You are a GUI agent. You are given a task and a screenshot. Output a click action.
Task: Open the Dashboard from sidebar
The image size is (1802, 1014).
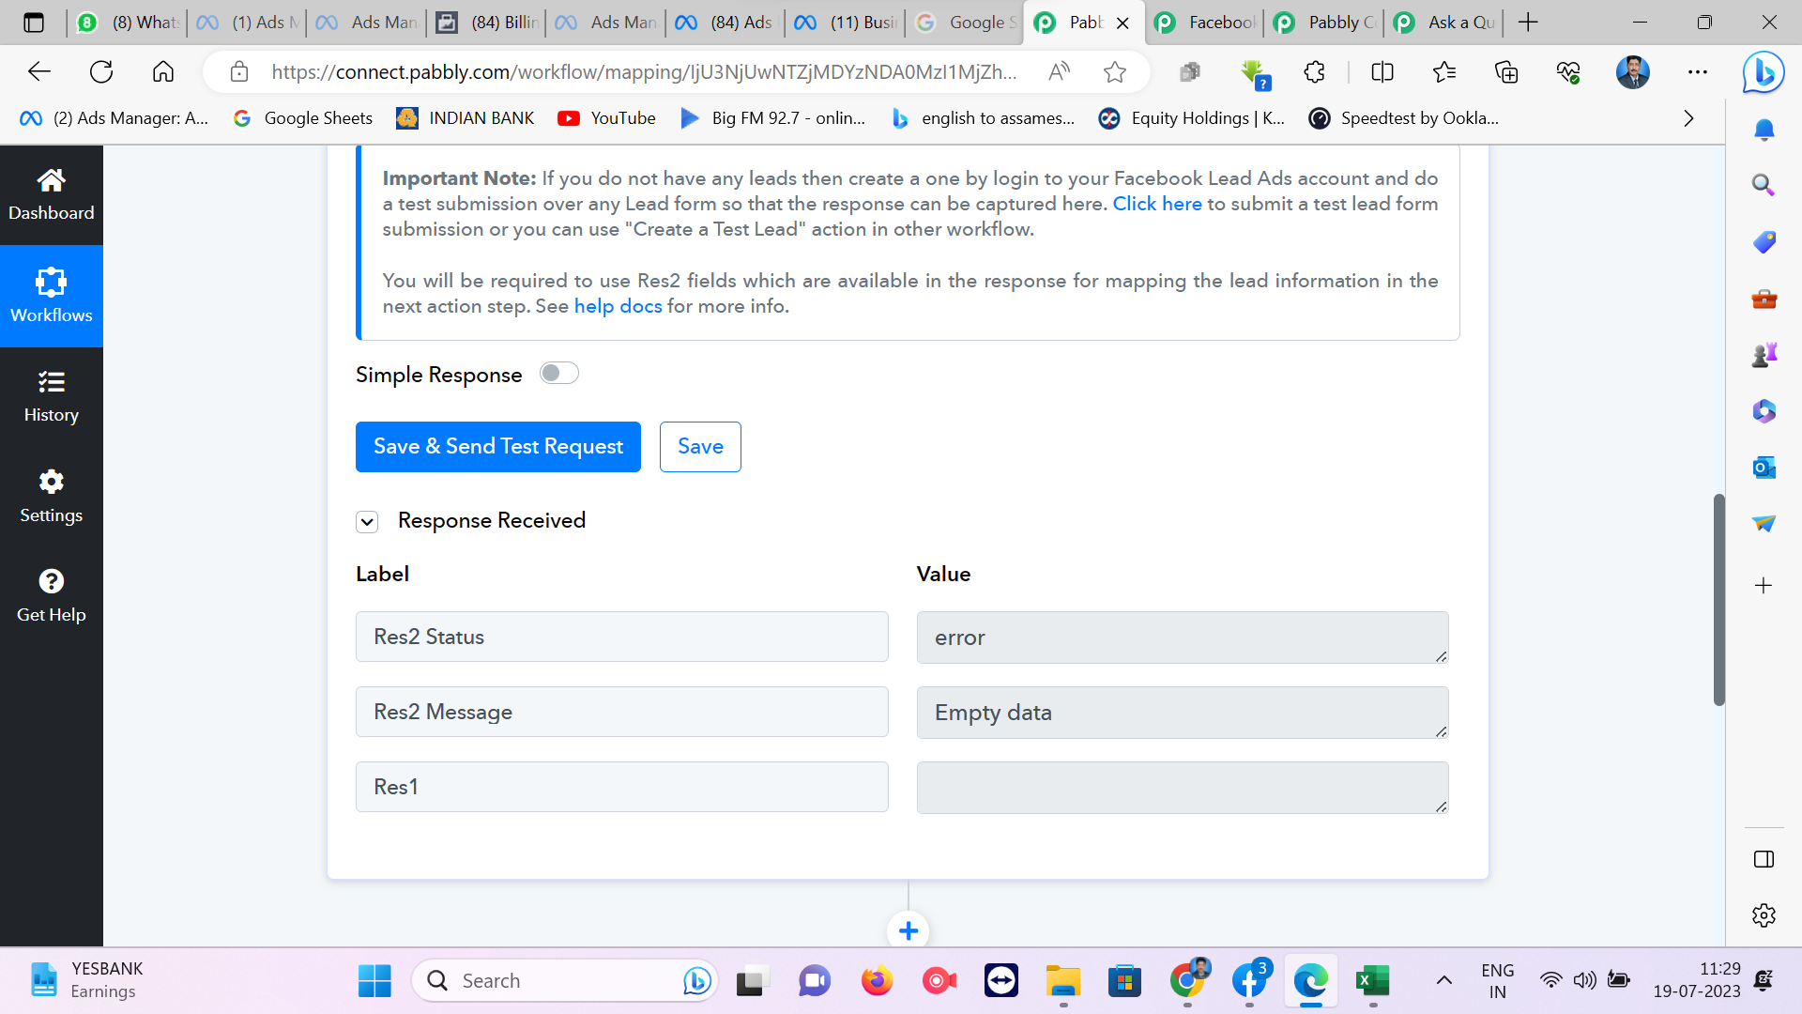click(52, 195)
